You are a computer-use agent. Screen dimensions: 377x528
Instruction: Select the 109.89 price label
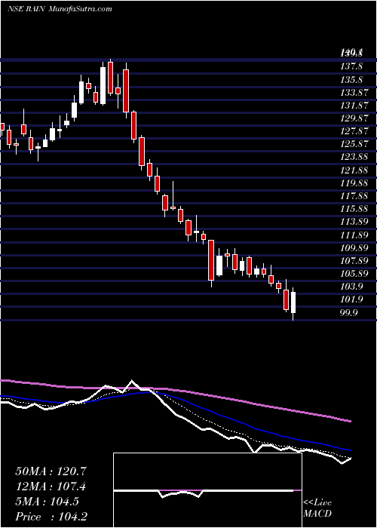(354, 247)
